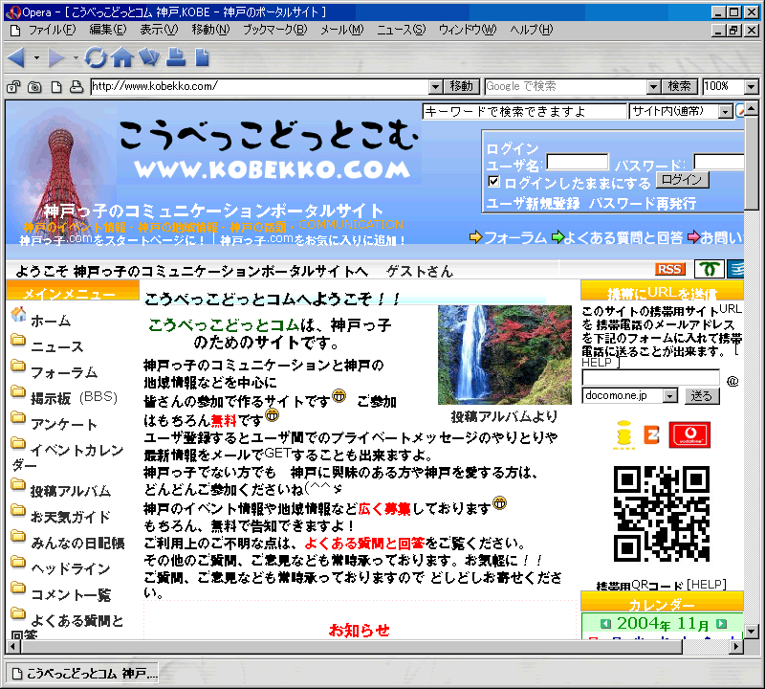Open the docomo.ne.jp domain dropdown

pyautogui.click(x=671, y=395)
